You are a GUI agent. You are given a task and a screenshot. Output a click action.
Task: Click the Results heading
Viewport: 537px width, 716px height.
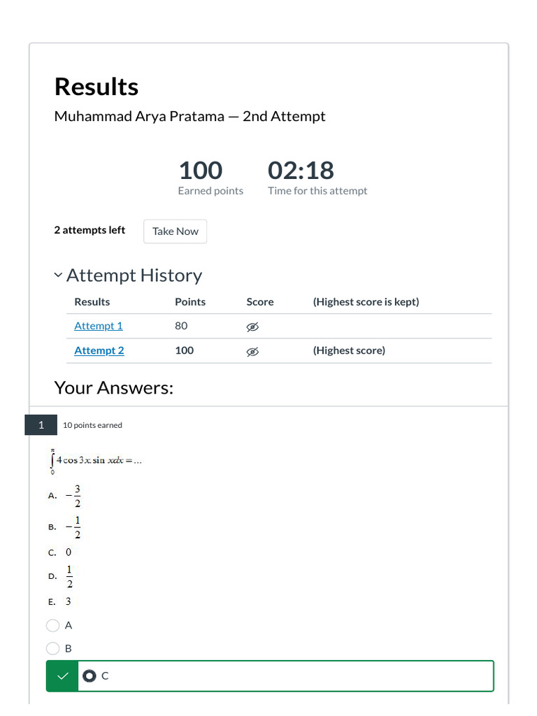(x=96, y=87)
